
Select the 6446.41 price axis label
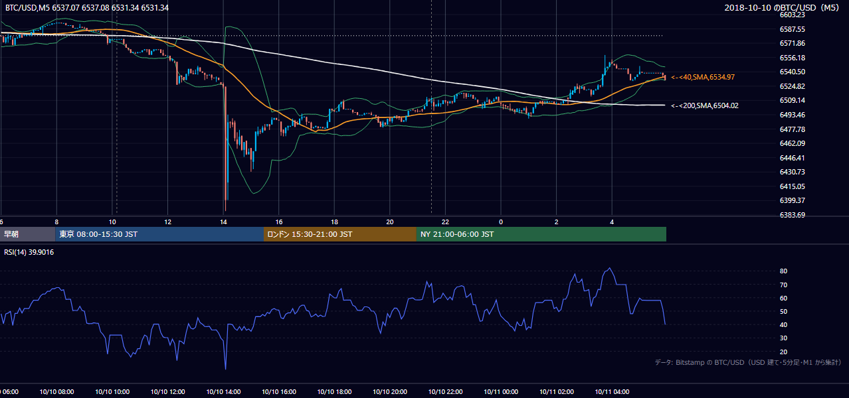click(792, 158)
